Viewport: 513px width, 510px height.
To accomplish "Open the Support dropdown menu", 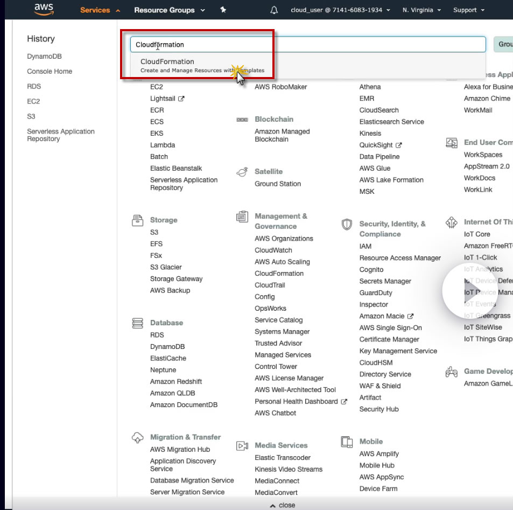I will [x=468, y=10].
